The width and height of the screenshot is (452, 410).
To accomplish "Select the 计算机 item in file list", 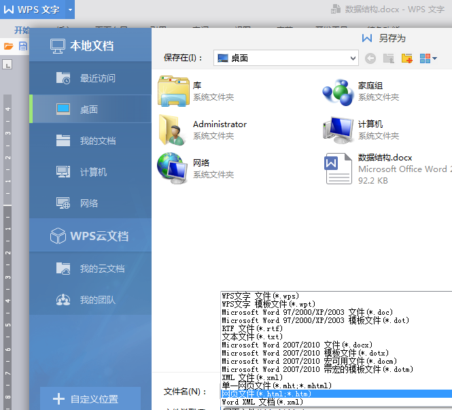I will (361, 130).
